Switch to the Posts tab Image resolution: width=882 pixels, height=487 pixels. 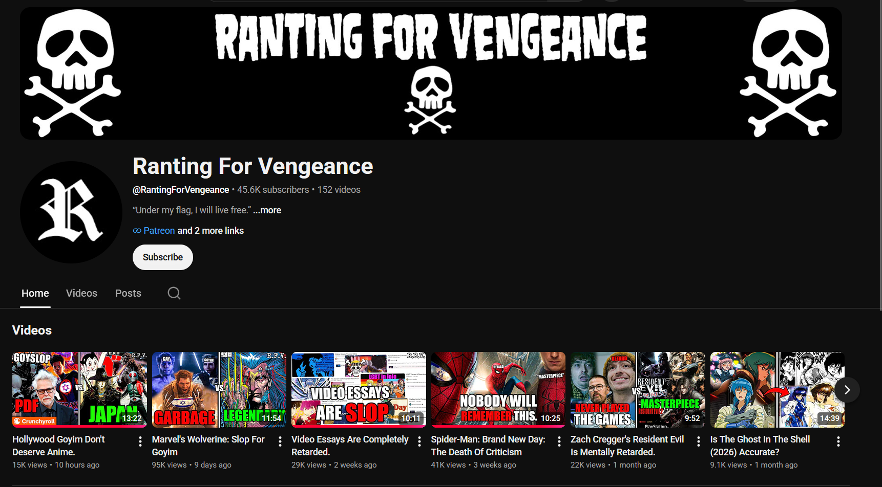click(x=128, y=293)
